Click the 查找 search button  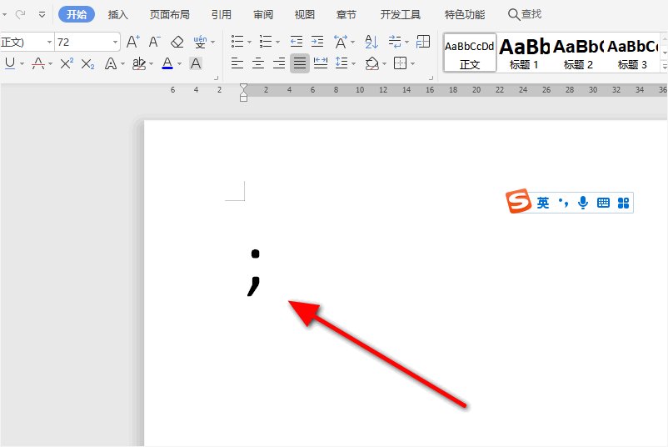[x=525, y=14]
